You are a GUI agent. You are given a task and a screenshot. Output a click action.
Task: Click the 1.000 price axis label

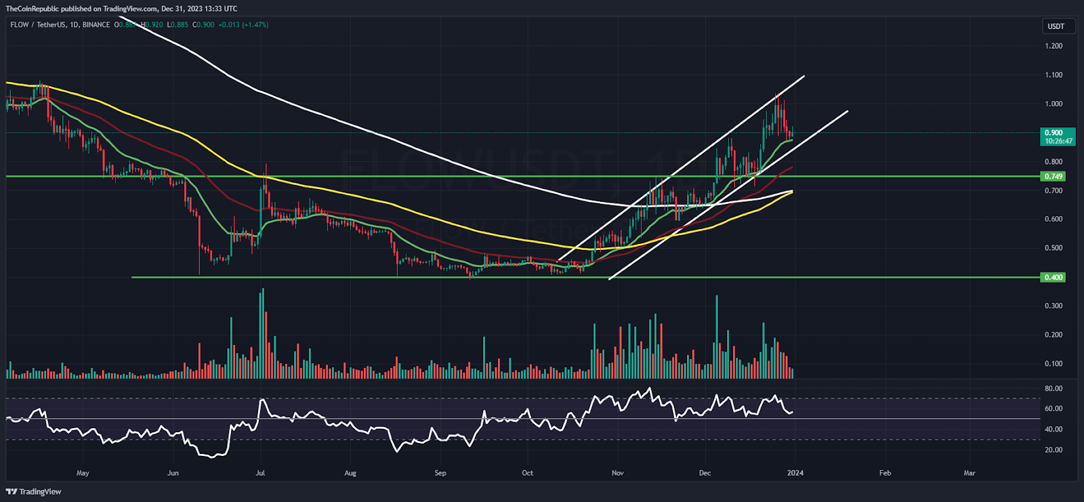click(1054, 104)
